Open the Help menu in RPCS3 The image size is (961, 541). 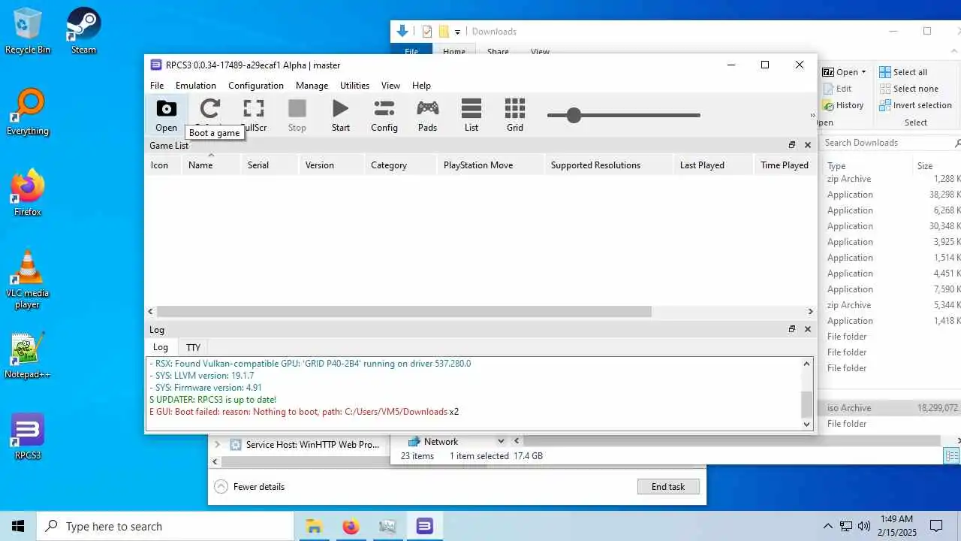click(x=422, y=86)
